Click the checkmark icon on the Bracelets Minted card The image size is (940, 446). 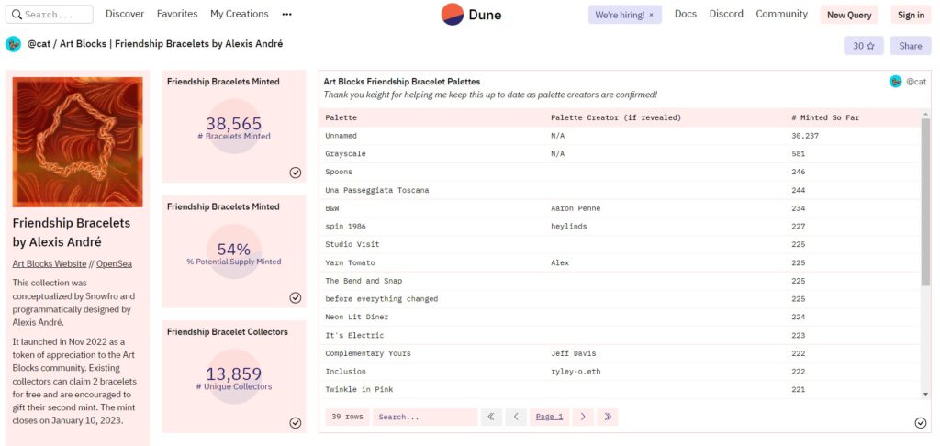[296, 173]
